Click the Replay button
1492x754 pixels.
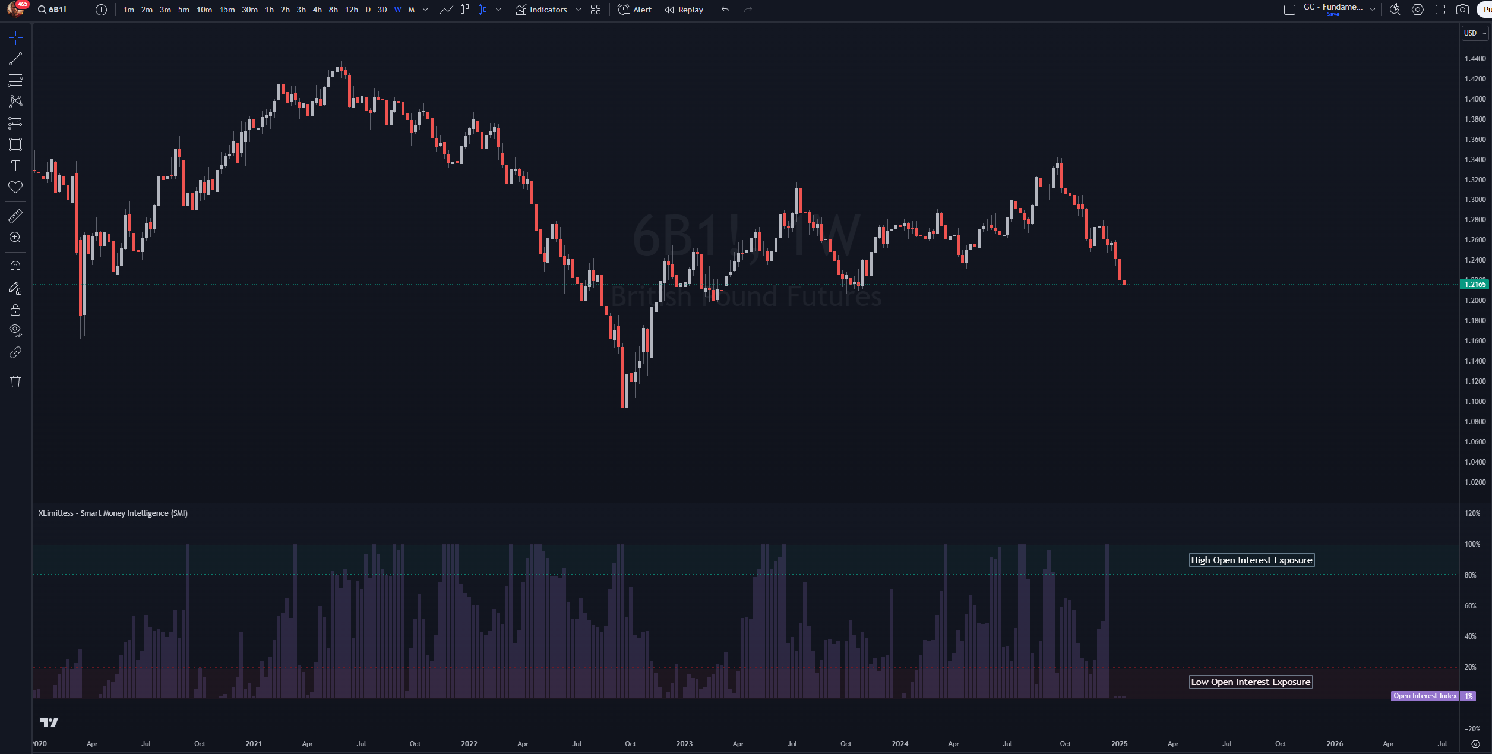click(684, 10)
